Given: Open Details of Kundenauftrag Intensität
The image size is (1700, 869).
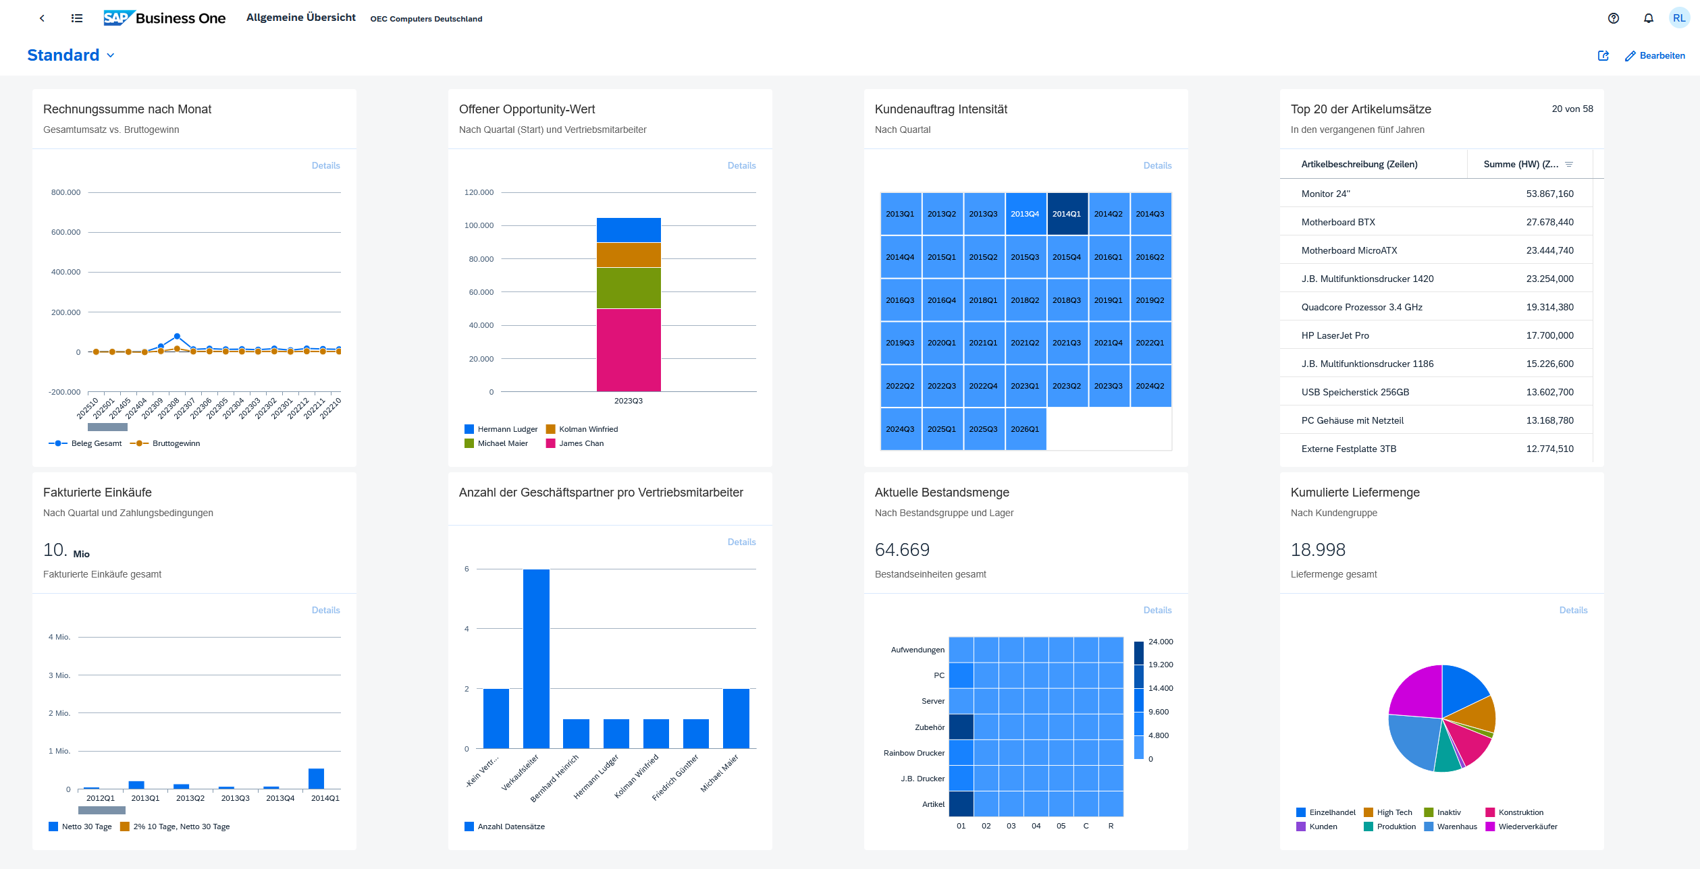Looking at the screenshot, I should pyautogui.click(x=1157, y=165).
